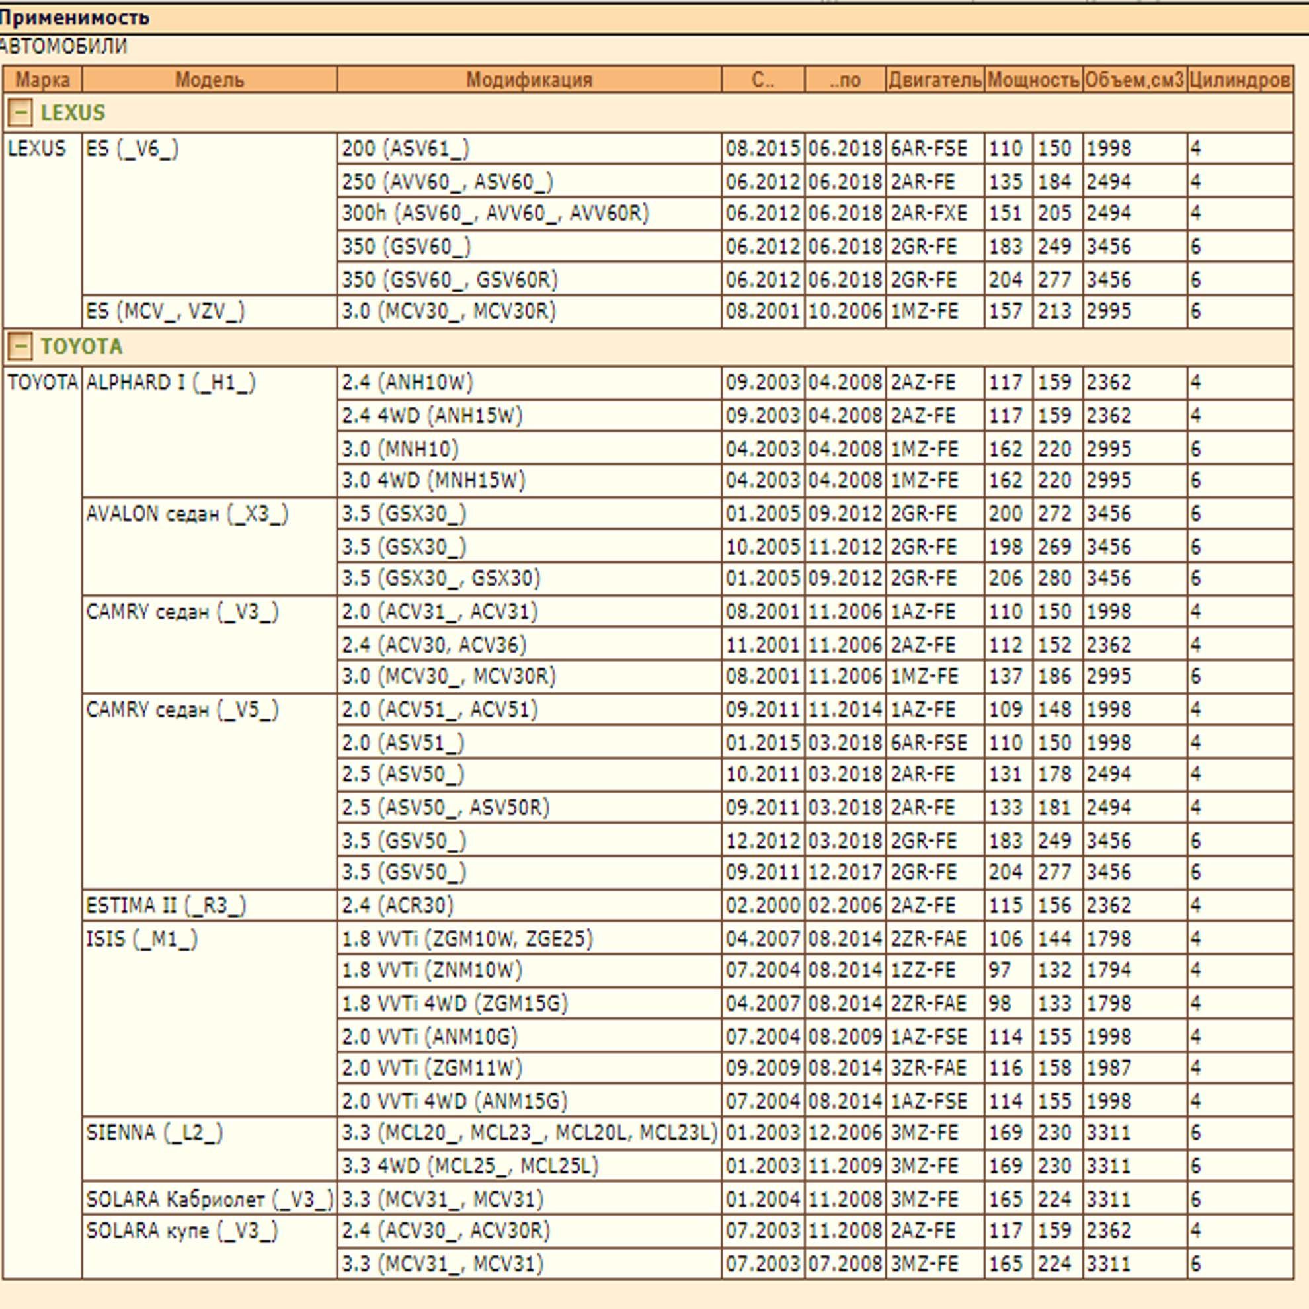Select the 300h (ASV60_, AVV60_, AVV60R) row
The height and width of the screenshot is (1309, 1309).
[x=815, y=214]
